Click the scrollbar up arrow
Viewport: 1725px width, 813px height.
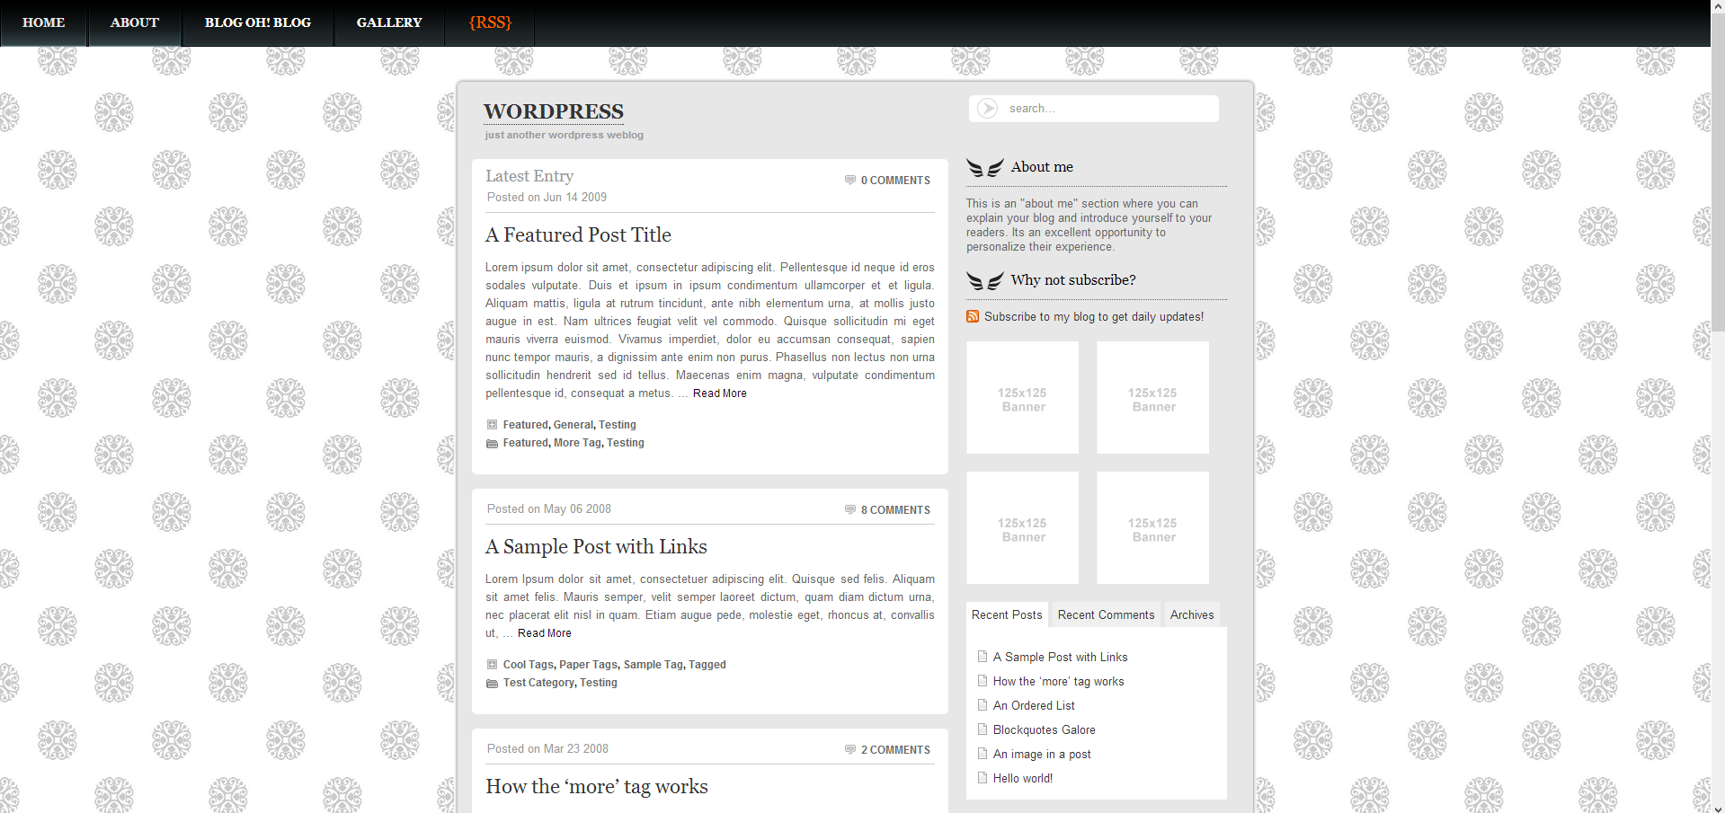[x=1718, y=7]
